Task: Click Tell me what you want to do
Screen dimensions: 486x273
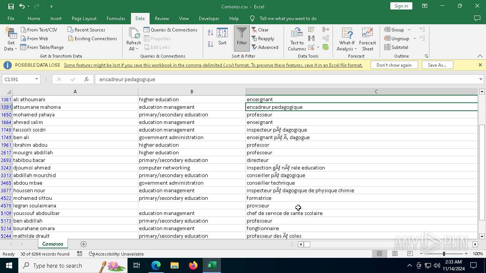Action: click(x=288, y=18)
